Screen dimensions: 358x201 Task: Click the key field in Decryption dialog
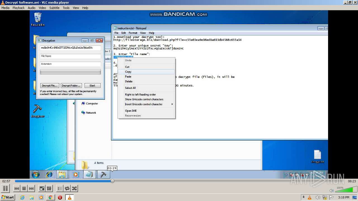click(70, 48)
